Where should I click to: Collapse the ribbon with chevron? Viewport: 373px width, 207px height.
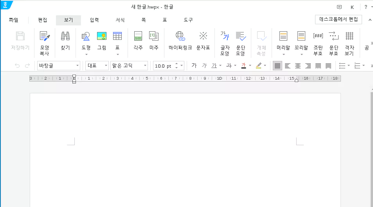tap(369, 20)
